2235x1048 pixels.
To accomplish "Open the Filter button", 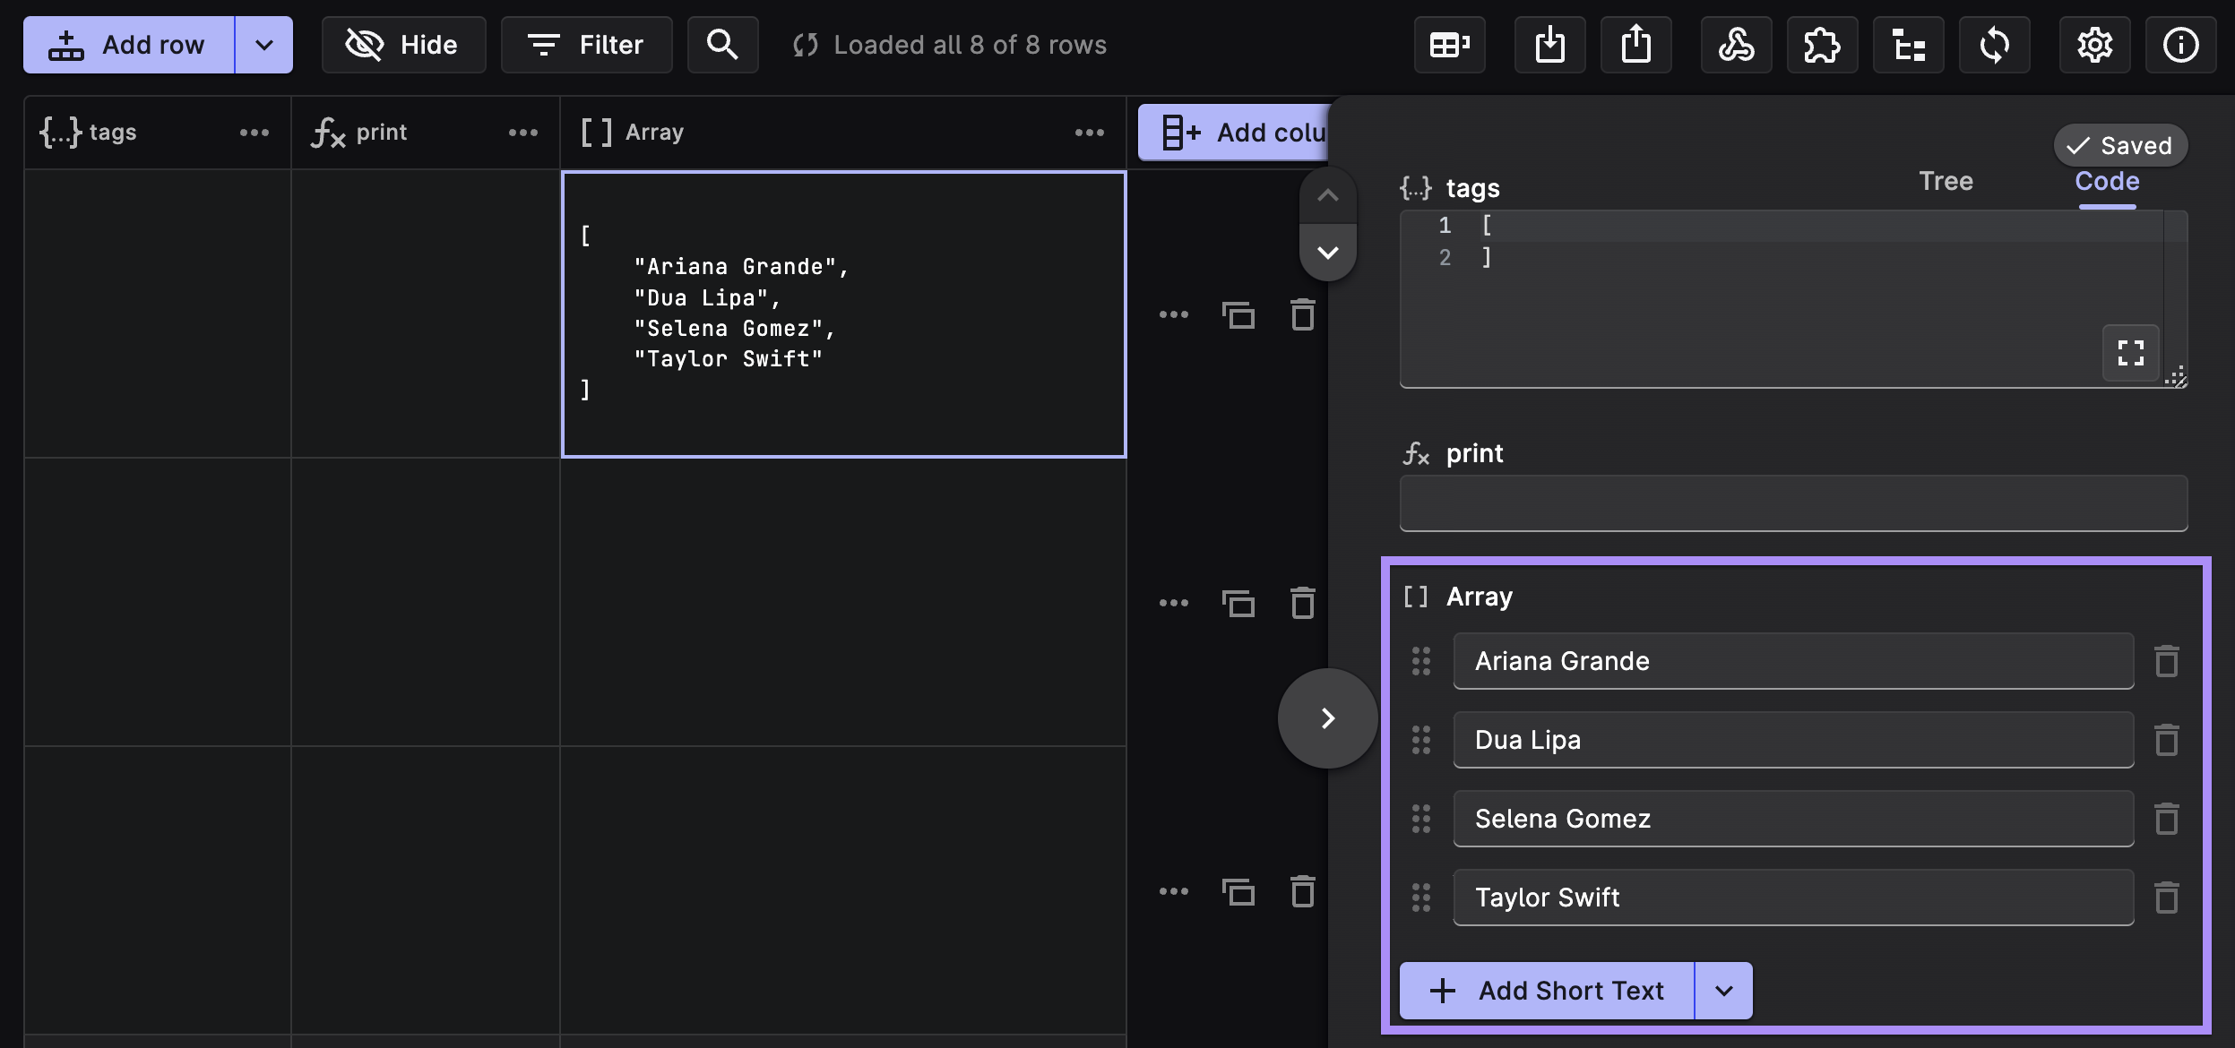I will point(586,45).
